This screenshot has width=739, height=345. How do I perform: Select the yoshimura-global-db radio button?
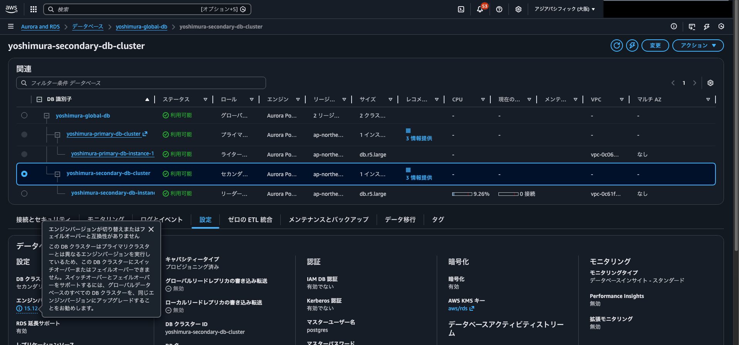(24, 115)
